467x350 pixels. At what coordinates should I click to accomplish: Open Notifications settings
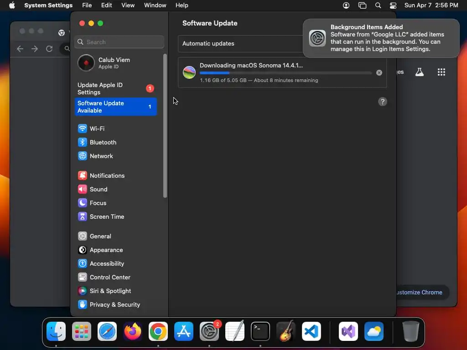click(115, 175)
